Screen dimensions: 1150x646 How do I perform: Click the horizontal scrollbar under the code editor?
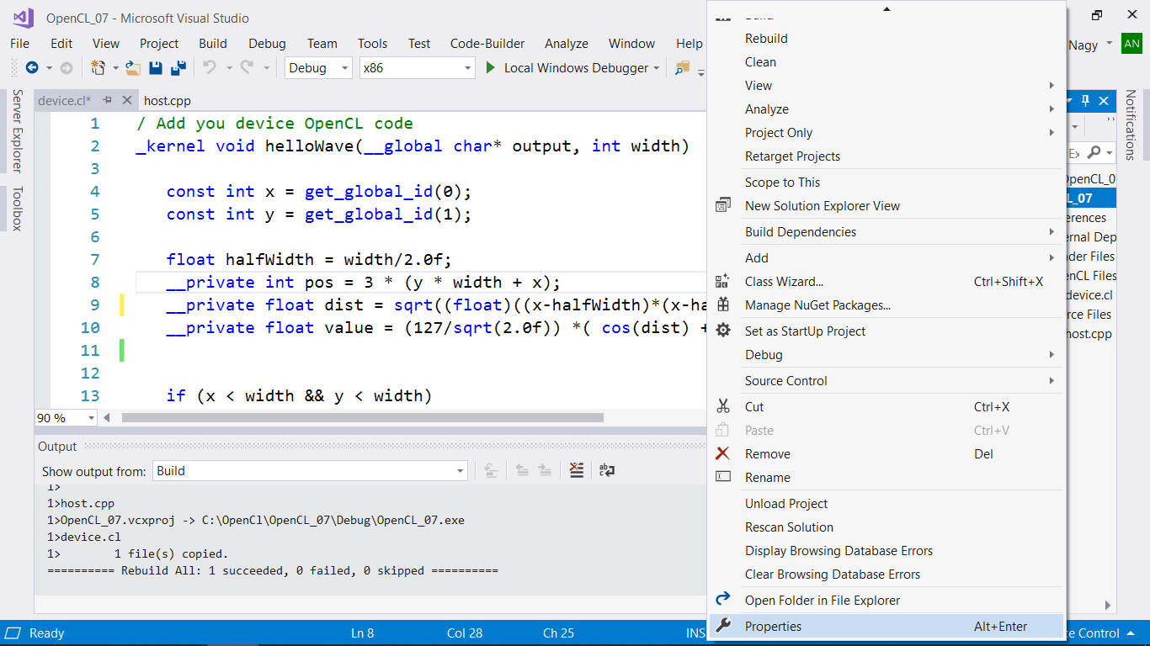363,417
